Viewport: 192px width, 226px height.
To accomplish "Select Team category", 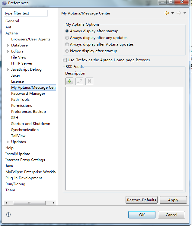I will click(x=10, y=190).
